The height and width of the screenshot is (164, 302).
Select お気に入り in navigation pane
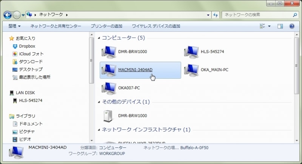[25, 38]
